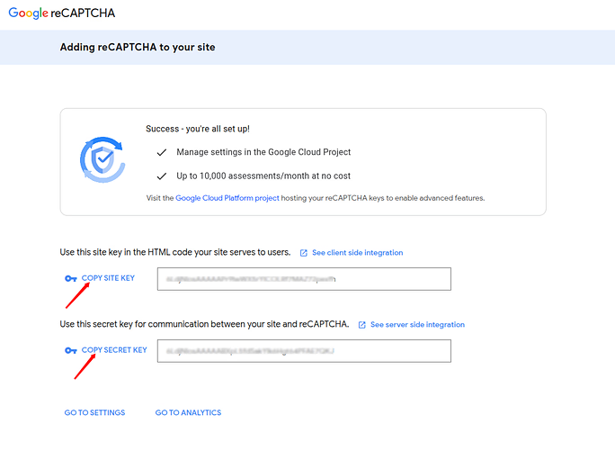
Task: Click the external link icon before server side integration
Action: tap(362, 325)
